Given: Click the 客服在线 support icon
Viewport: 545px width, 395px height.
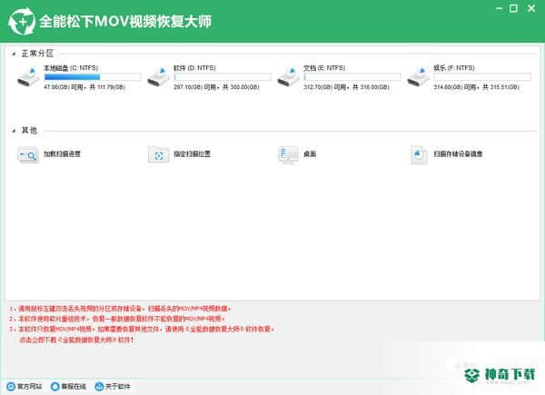Looking at the screenshot, I should (x=54, y=386).
